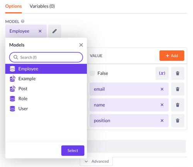Open the Employee model dropdown field

26,31
